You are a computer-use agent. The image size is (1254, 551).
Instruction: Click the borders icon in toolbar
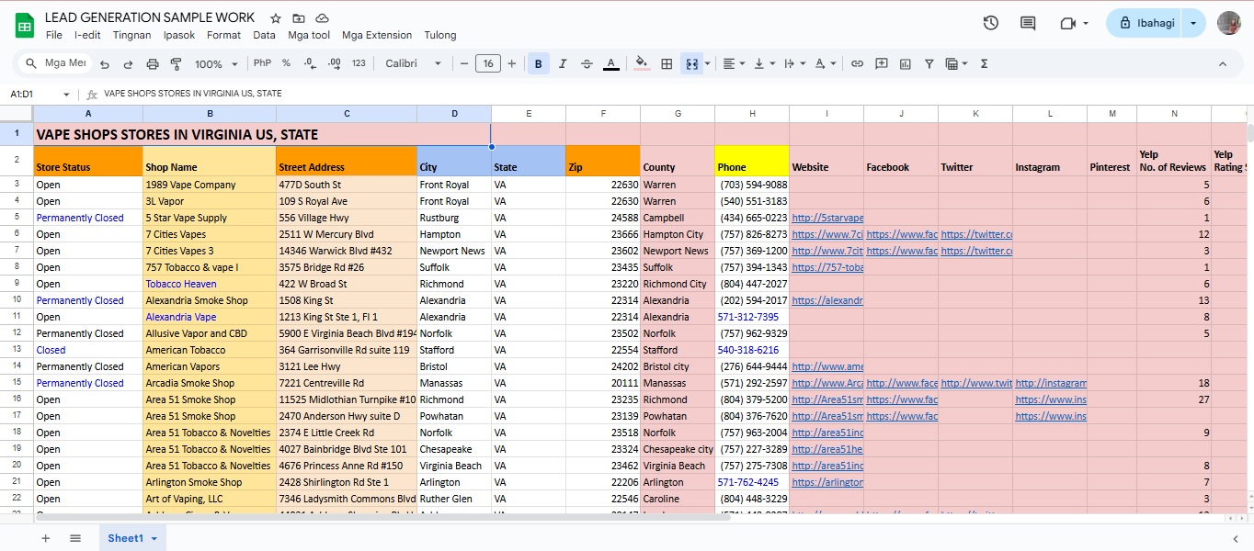coord(667,64)
